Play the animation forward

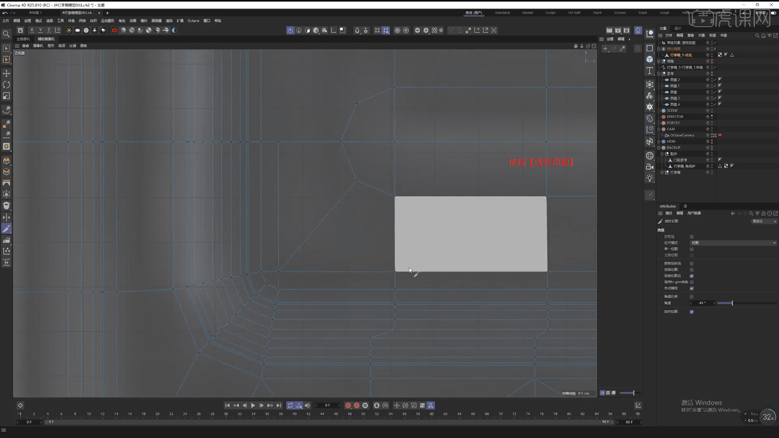click(253, 406)
